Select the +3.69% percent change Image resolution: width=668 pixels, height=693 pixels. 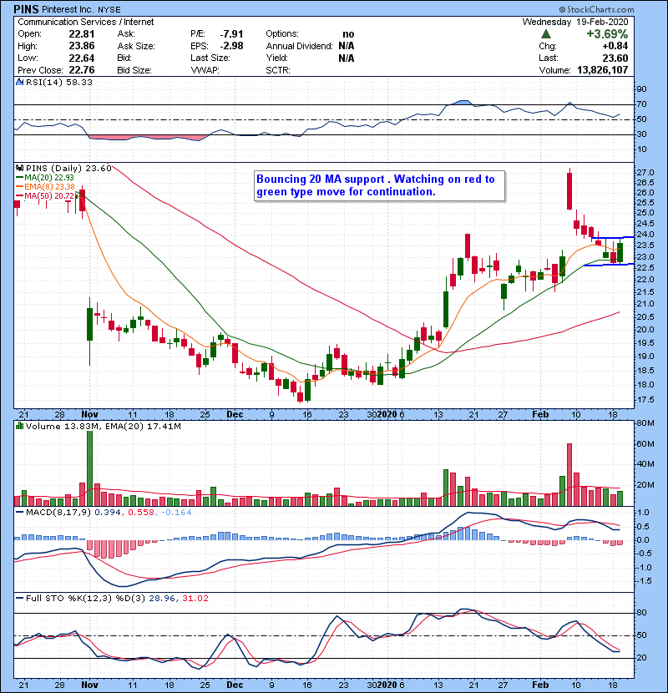point(607,34)
